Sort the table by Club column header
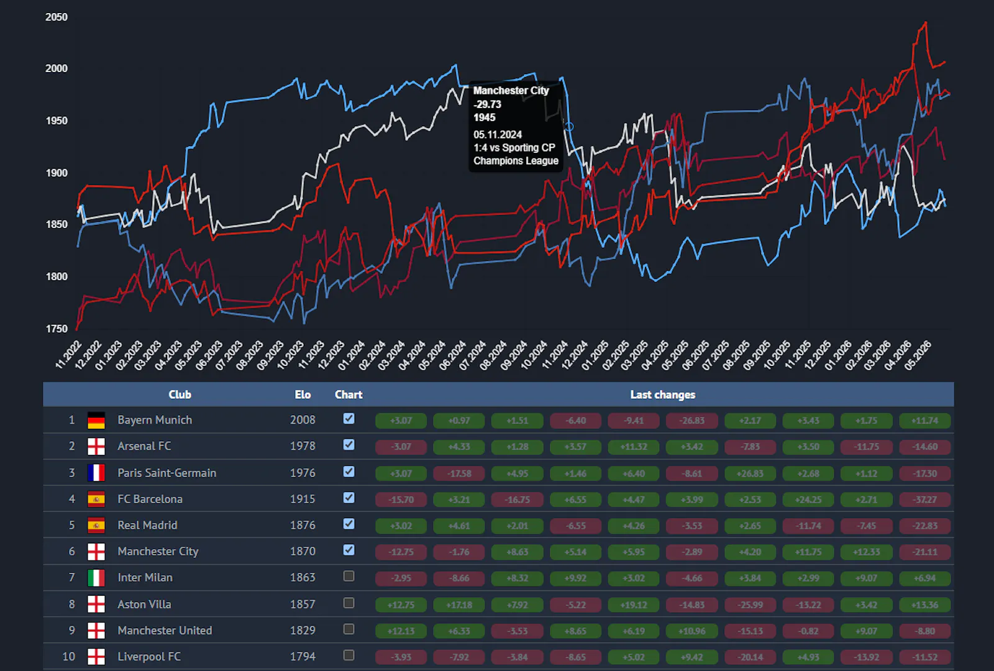994x671 pixels. click(x=180, y=395)
